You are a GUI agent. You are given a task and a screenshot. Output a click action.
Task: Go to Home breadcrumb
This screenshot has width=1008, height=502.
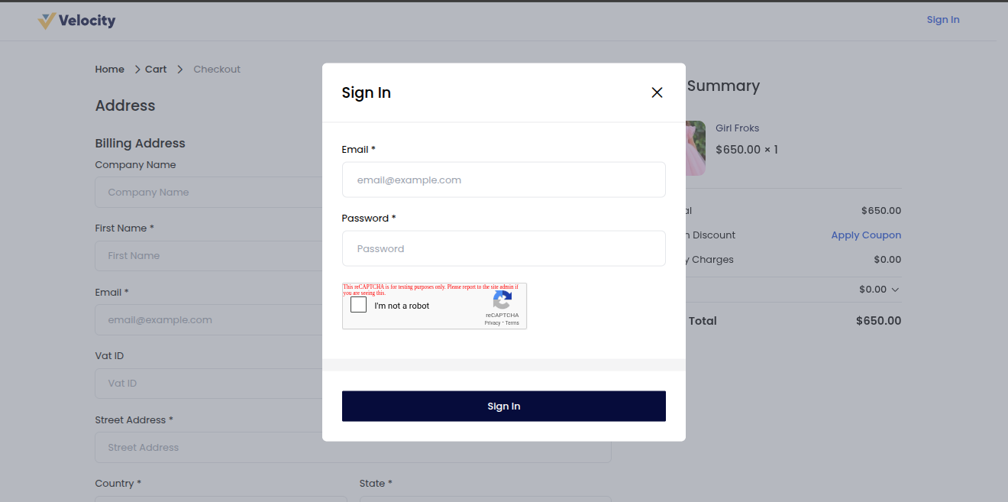point(109,69)
